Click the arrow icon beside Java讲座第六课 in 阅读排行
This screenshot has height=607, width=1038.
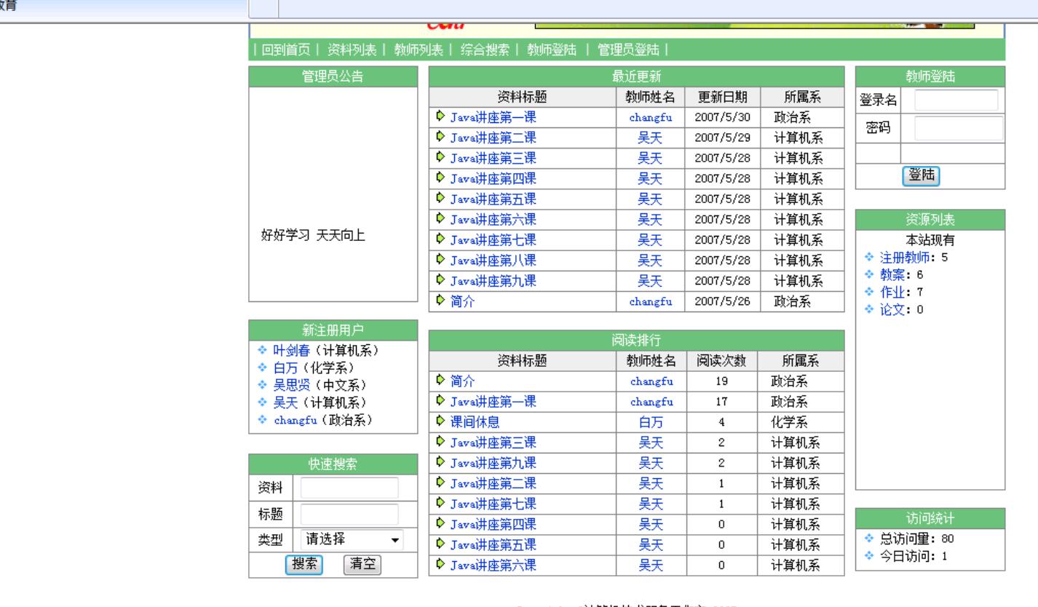pos(440,563)
